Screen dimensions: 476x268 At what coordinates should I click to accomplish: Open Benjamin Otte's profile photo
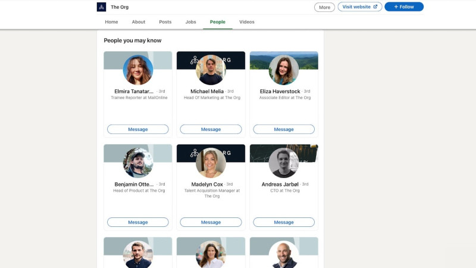click(x=138, y=163)
